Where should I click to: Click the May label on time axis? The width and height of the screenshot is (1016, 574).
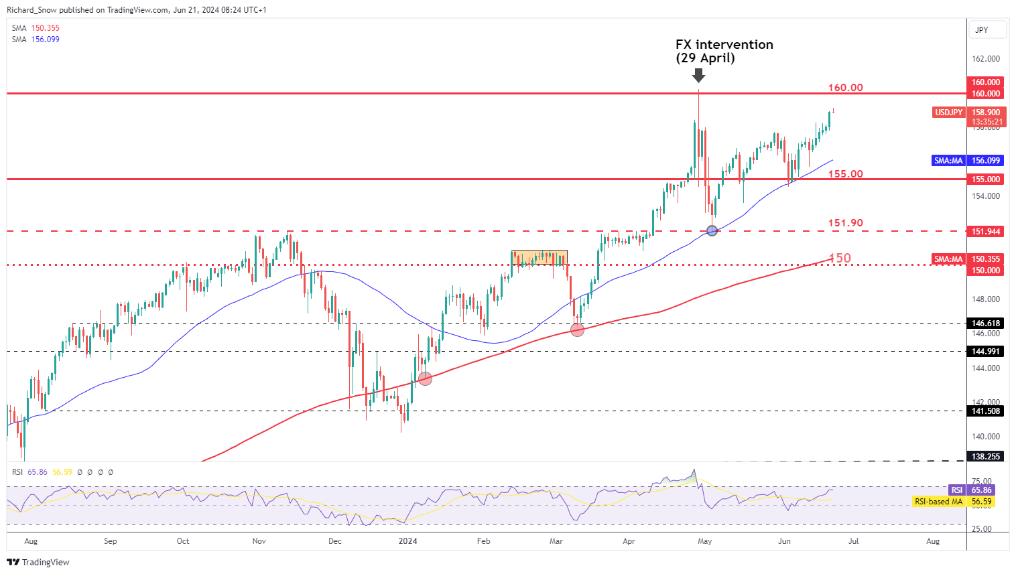[x=704, y=541]
